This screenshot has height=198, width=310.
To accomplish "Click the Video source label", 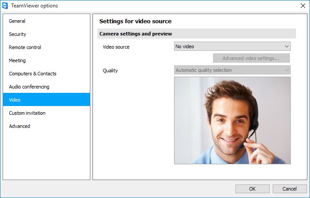I will click(x=116, y=47).
